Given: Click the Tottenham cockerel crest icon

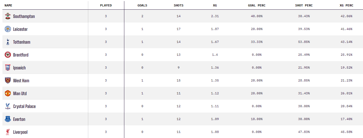Looking at the screenshot, I should click(8, 42).
